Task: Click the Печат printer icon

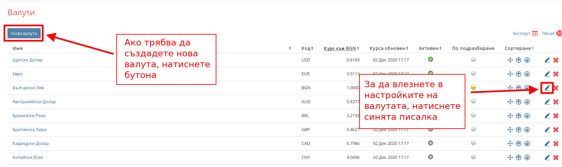Action: pyautogui.click(x=559, y=33)
